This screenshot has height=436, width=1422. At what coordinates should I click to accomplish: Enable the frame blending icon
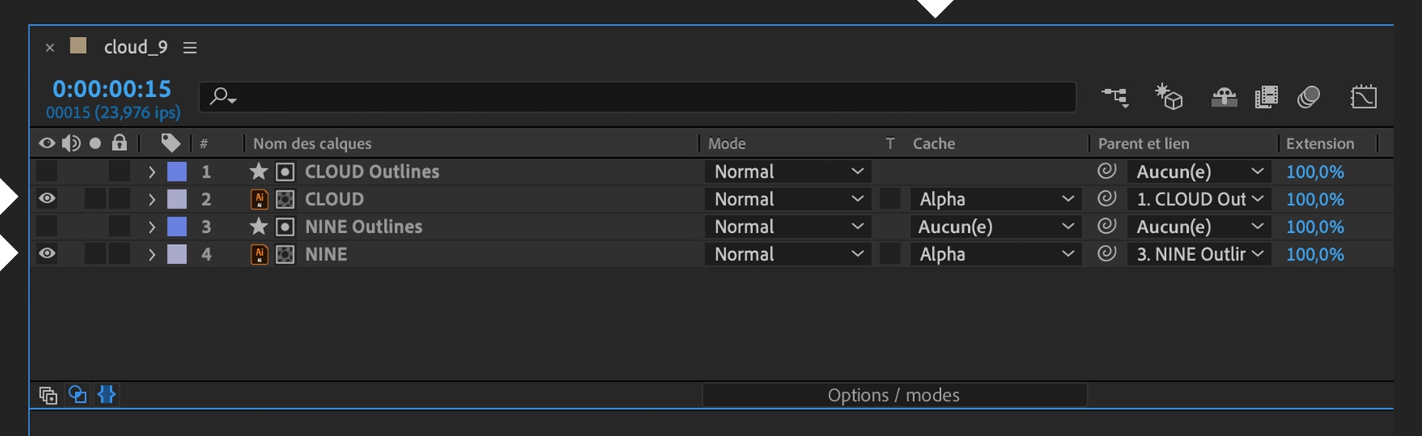tap(1266, 97)
